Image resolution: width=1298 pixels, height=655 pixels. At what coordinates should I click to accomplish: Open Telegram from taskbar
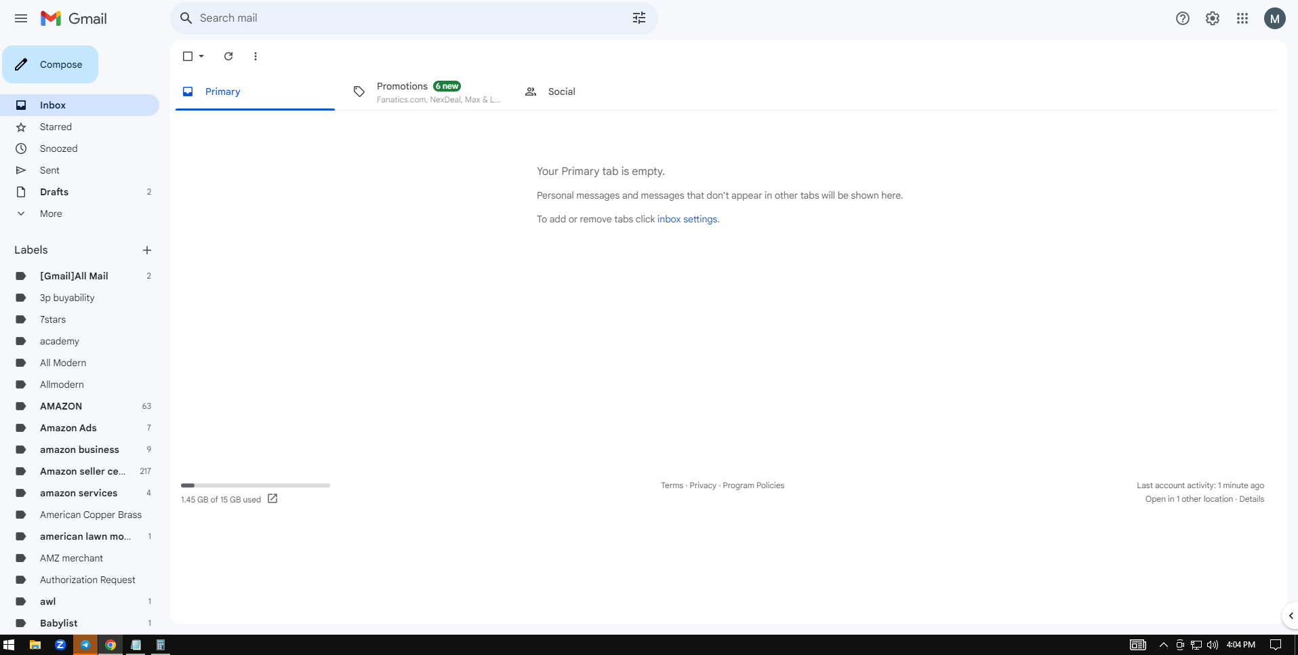point(85,645)
